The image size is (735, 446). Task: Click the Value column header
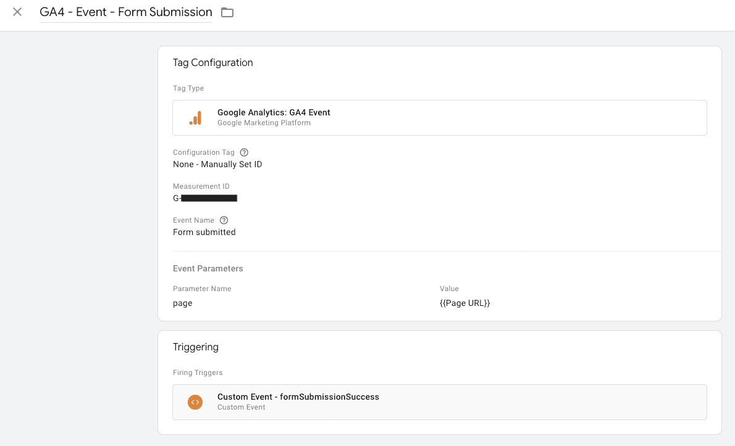pyautogui.click(x=449, y=289)
